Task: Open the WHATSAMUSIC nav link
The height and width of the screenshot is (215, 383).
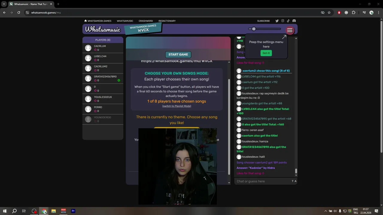Action: coord(125,21)
